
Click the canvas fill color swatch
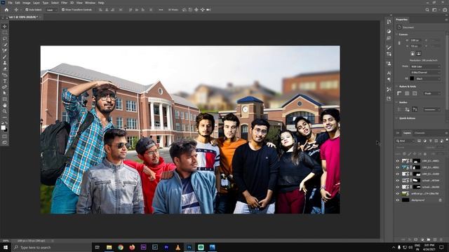coord(412,78)
